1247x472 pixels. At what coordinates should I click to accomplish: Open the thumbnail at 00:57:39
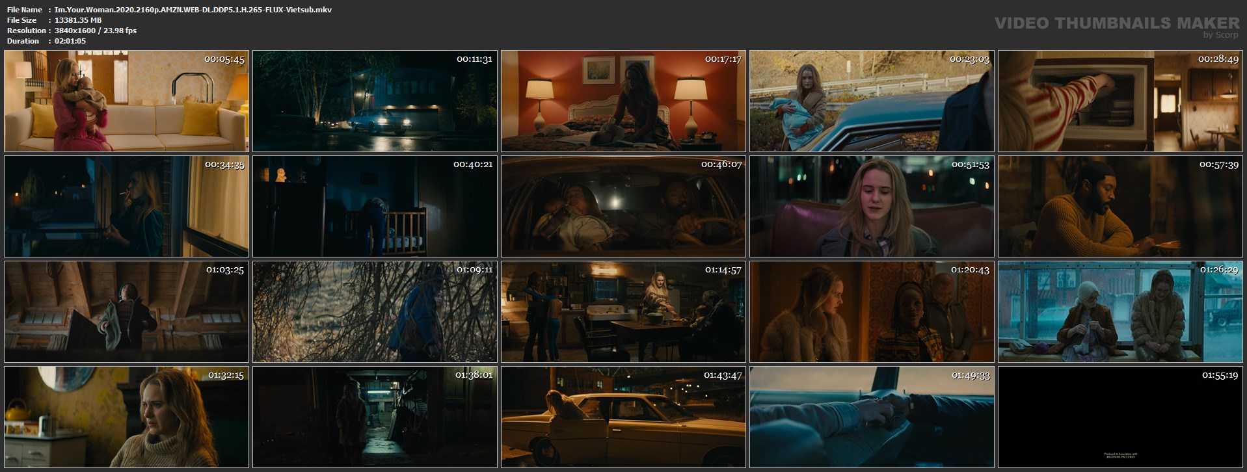pyautogui.click(x=1120, y=207)
